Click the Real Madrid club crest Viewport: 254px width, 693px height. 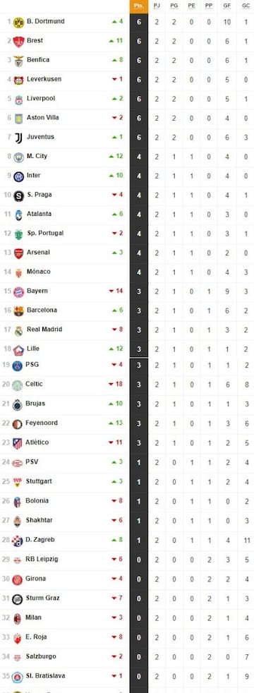tap(18, 330)
